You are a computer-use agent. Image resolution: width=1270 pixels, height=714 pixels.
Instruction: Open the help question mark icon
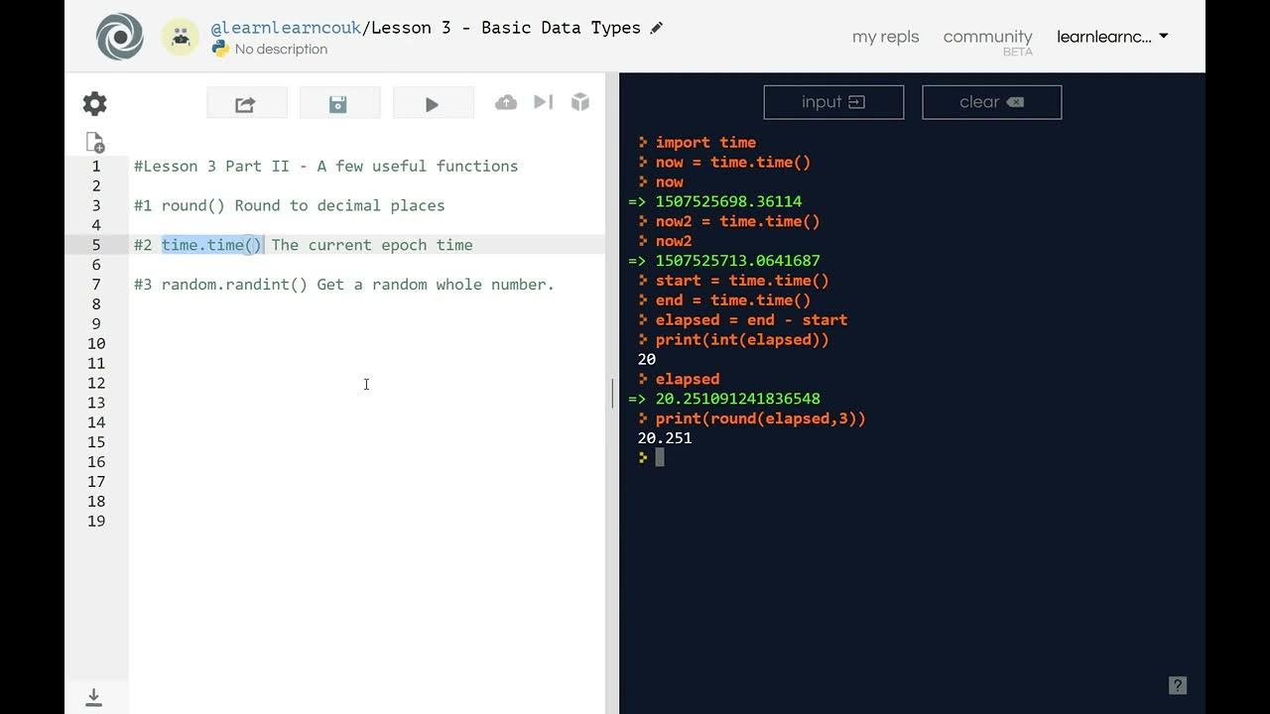point(1178,685)
